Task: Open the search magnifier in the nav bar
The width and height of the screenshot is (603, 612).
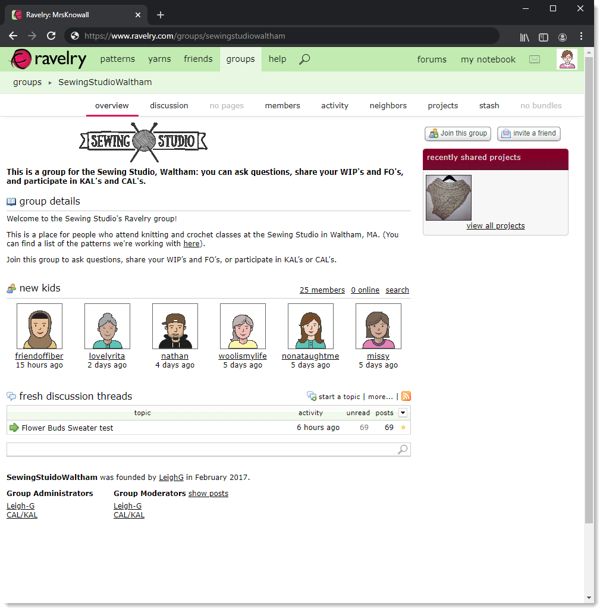Action: tap(304, 59)
